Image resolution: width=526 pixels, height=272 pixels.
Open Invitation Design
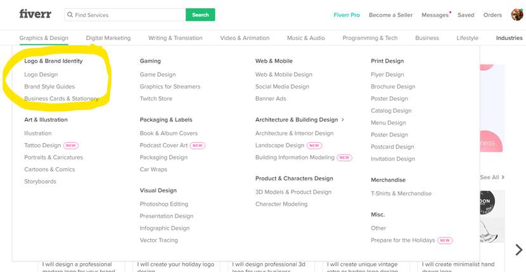pyautogui.click(x=393, y=159)
